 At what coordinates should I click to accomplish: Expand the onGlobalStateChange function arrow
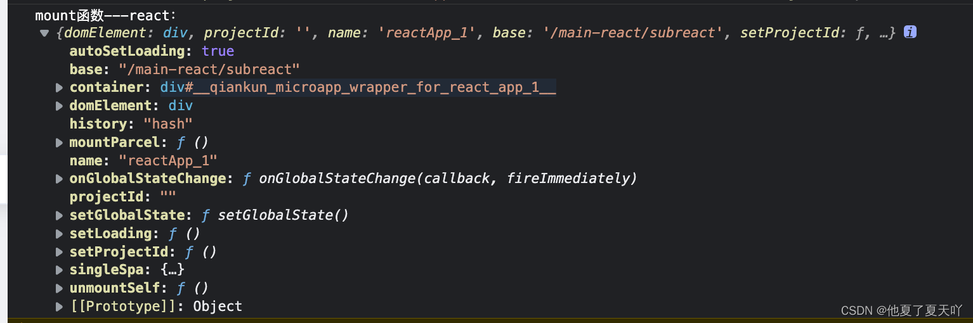tap(59, 179)
